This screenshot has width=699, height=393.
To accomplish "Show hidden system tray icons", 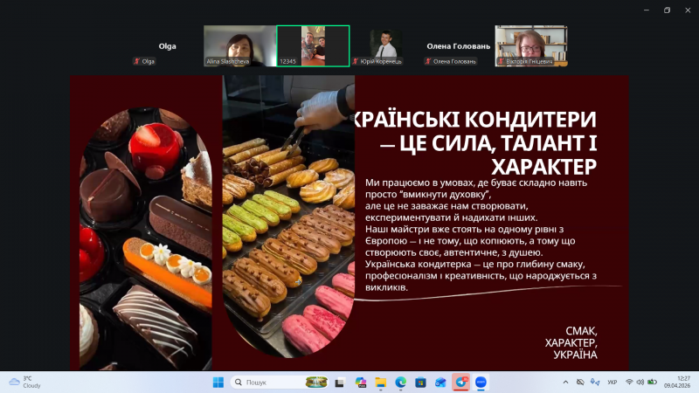I will (565, 383).
